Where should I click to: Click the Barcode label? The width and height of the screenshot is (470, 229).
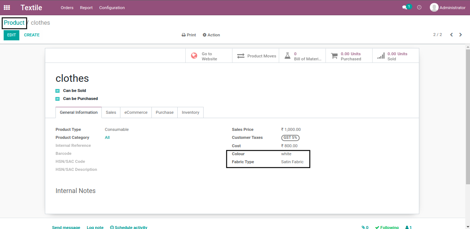[x=63, y=154]
